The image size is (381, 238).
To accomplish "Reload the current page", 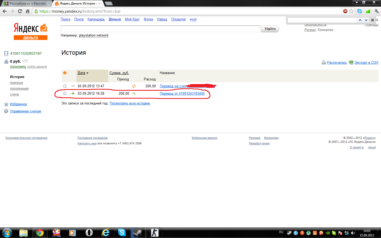I will (20, 11).
